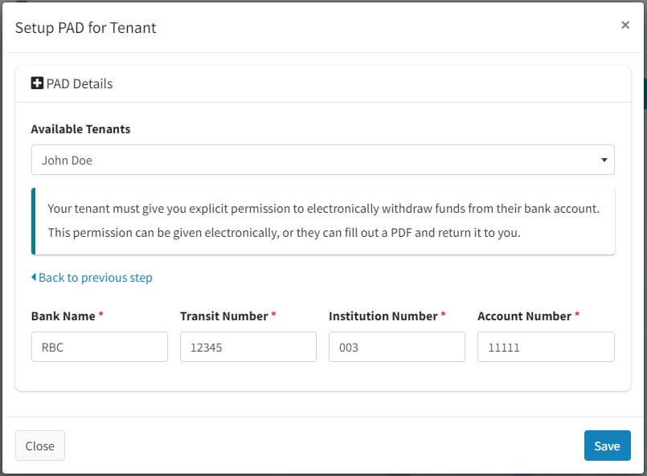Click the Bank Name label

[x=63, y=316]
